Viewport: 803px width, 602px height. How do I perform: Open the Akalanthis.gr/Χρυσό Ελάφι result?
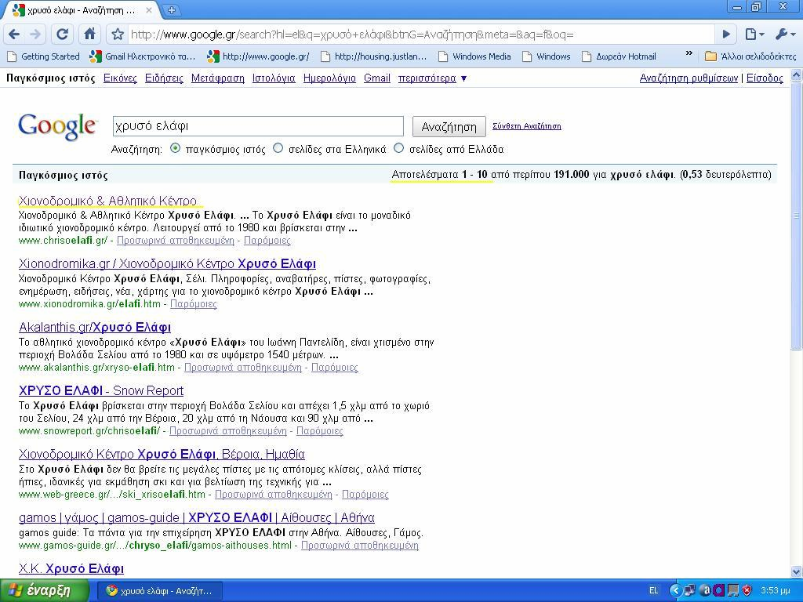tap(95, 327)
